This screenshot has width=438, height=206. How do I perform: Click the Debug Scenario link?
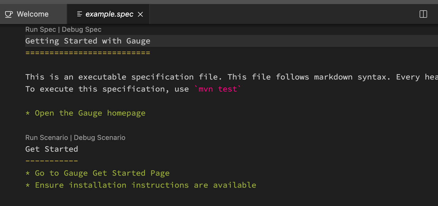[x=99, y=138]
